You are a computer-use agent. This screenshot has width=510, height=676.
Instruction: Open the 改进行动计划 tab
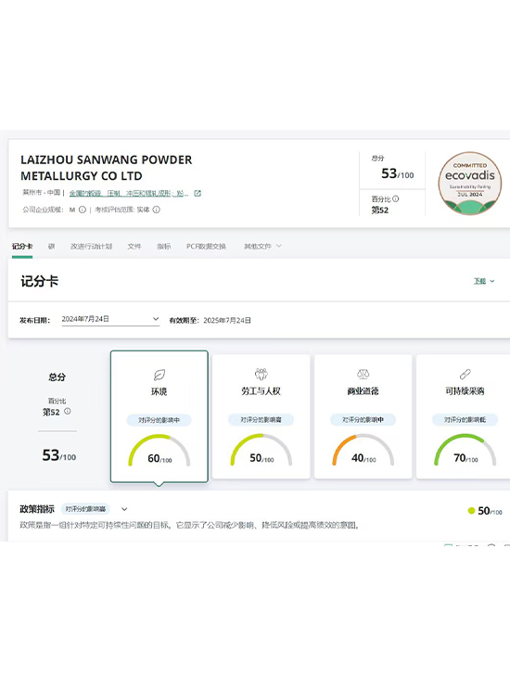(91, 246)
